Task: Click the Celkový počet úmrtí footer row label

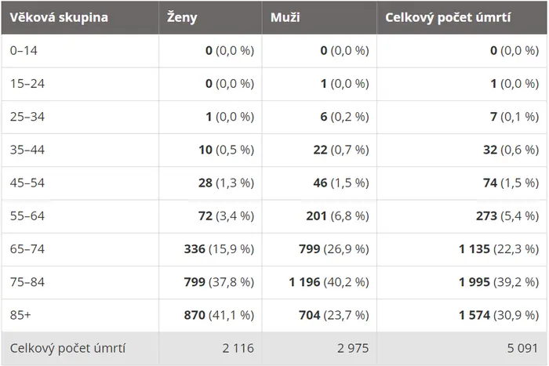Action: click(67, 348)
